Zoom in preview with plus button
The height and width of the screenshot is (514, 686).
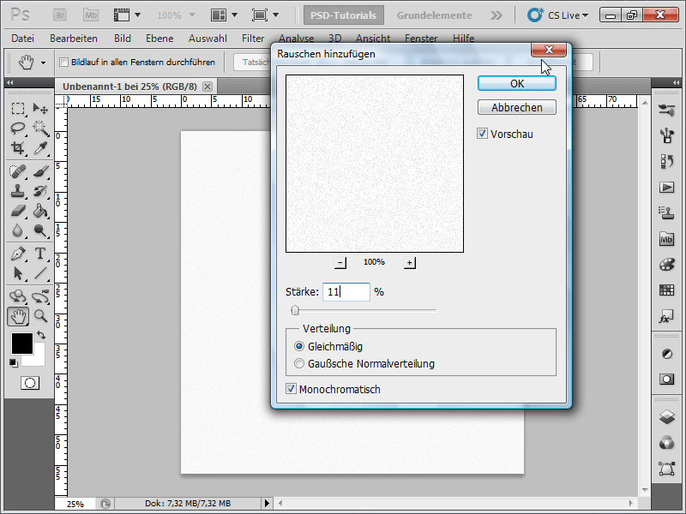[410, 263]
